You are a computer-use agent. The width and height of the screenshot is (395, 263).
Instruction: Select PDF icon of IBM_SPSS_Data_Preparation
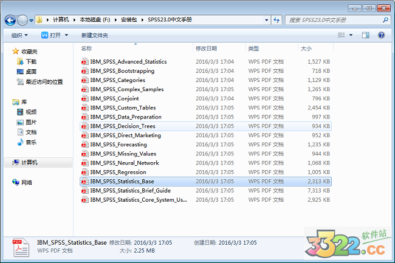pos(85,117)
